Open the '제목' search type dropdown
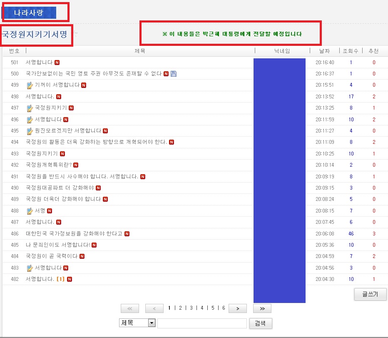 tap(152, 323)
